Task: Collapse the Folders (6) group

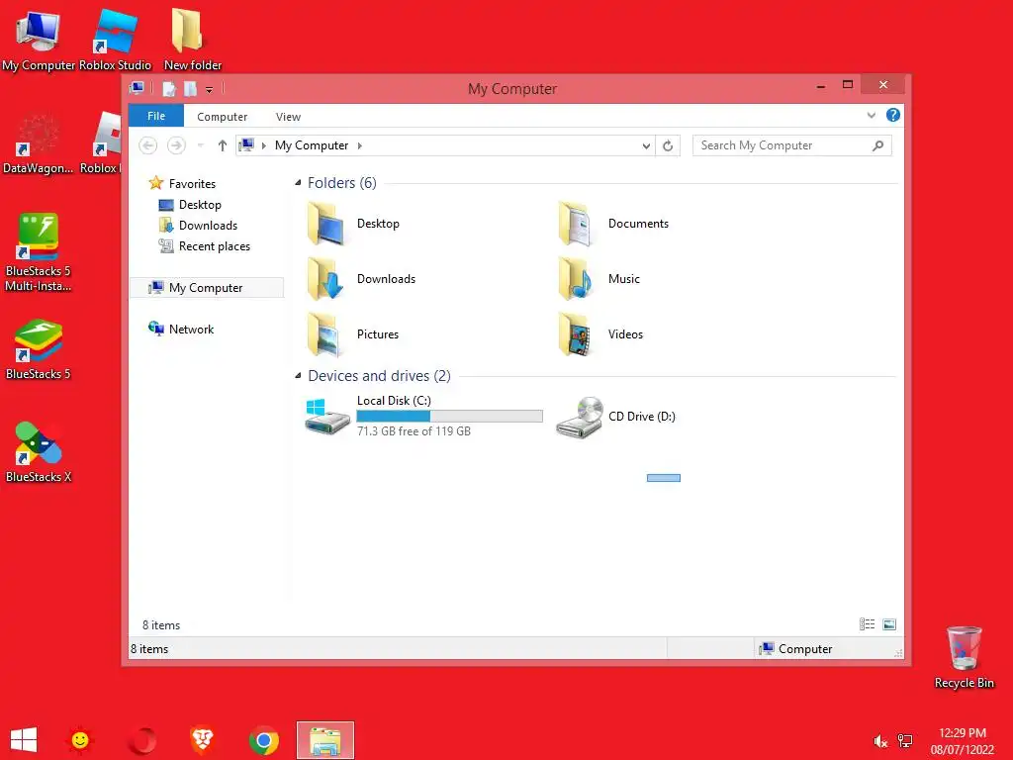Action: click(x=298, y=183)
